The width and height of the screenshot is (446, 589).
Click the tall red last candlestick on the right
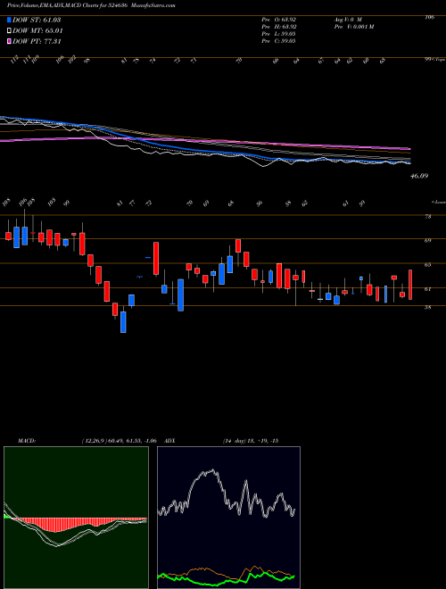tap(410, 285)
